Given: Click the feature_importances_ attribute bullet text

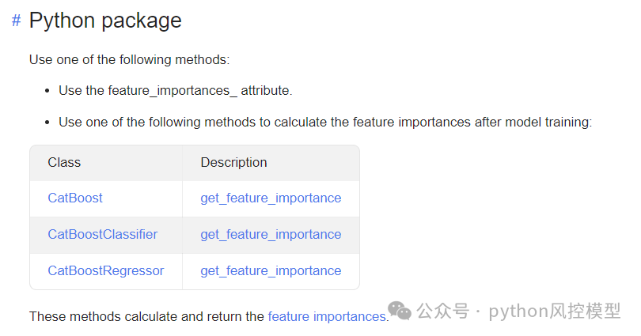Looking at the screenshot, I should (x=176, y=90).
